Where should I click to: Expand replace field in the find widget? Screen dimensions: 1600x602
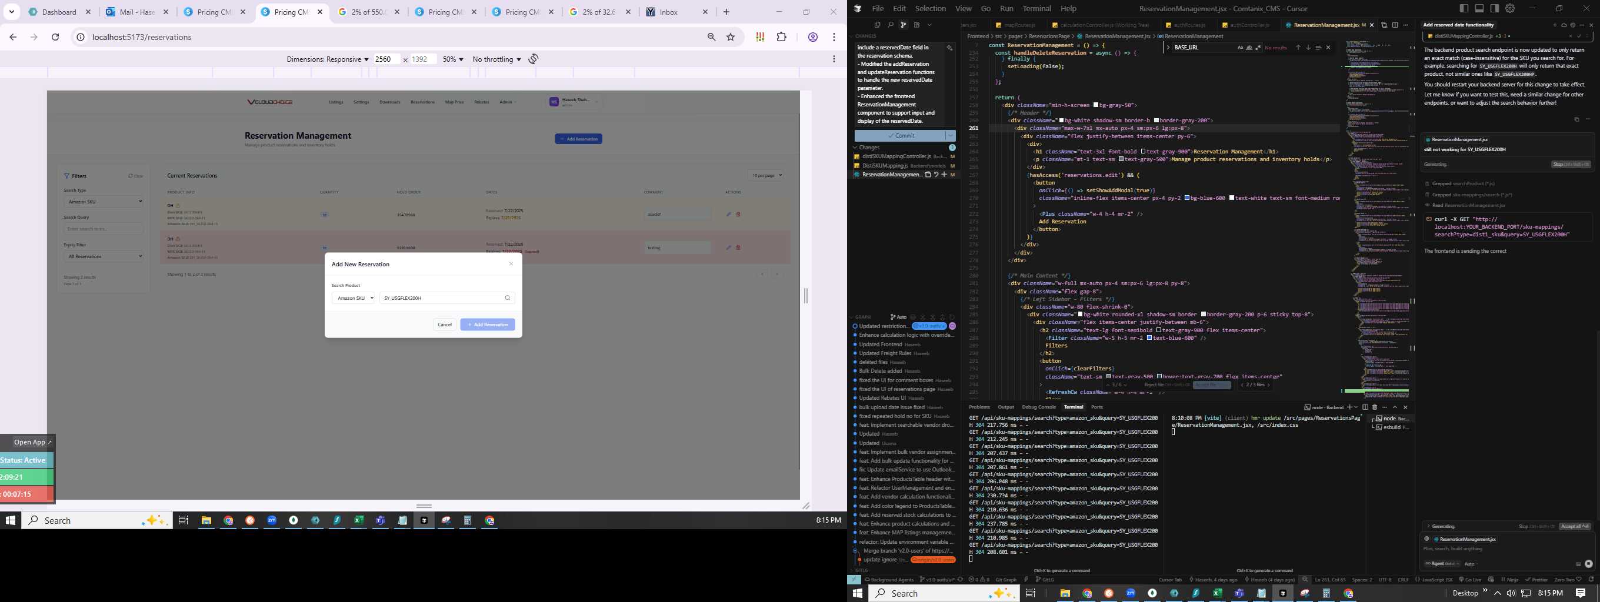pyautogui.click(x=1168, y=48)
